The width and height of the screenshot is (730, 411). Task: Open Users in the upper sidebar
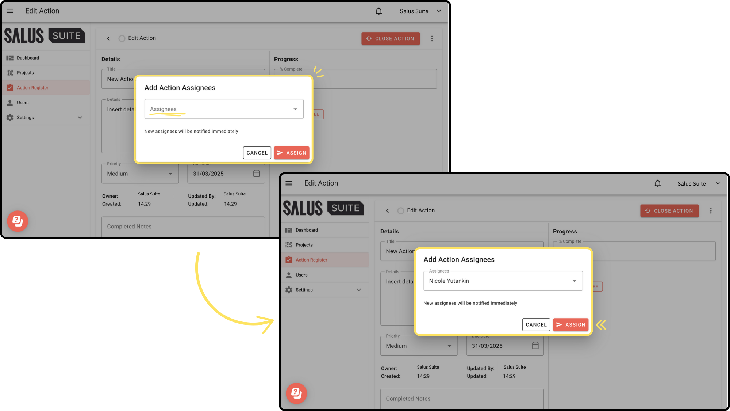click(23, 103)
